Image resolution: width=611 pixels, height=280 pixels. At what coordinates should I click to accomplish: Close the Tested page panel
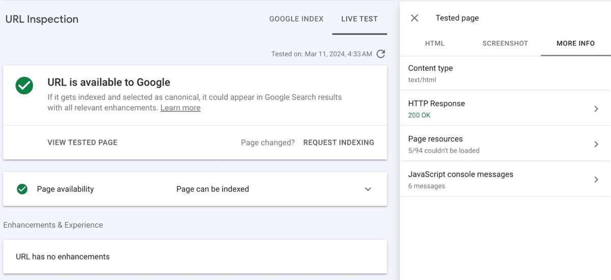[x=414, y=18]
